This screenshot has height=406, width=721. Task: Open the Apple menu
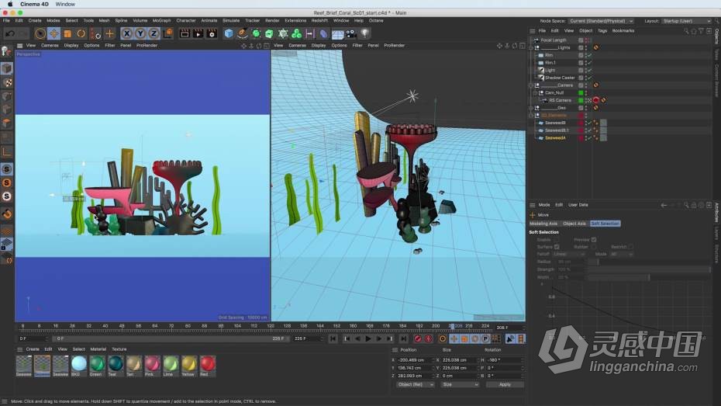coord(9,4)
